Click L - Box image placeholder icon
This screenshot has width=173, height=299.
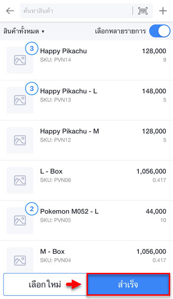click(20, 180)
